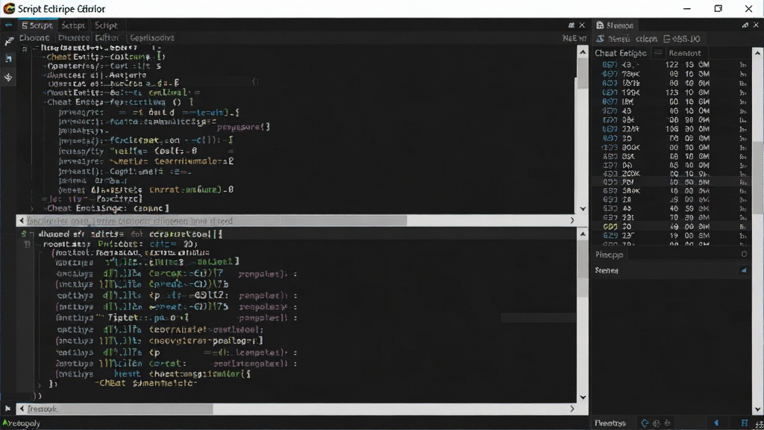The height and width of the screenshot is (430, 764).
Task: Select the list row with value 108
Action: pos(671,129)
